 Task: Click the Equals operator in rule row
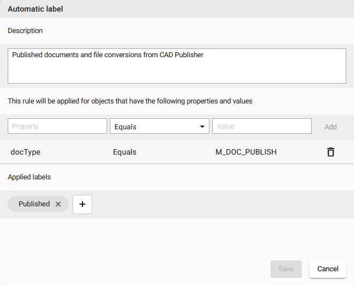coord(125,152)
